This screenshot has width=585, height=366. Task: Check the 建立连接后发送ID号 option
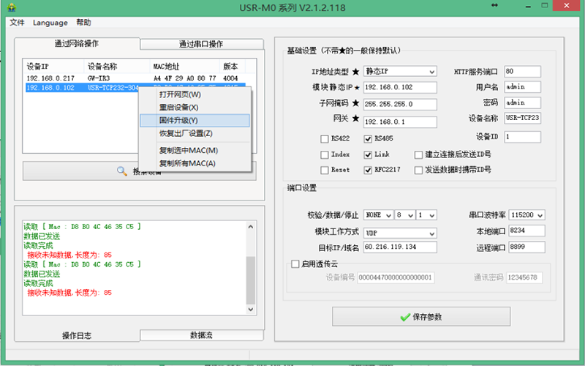[x=419, y=154]
